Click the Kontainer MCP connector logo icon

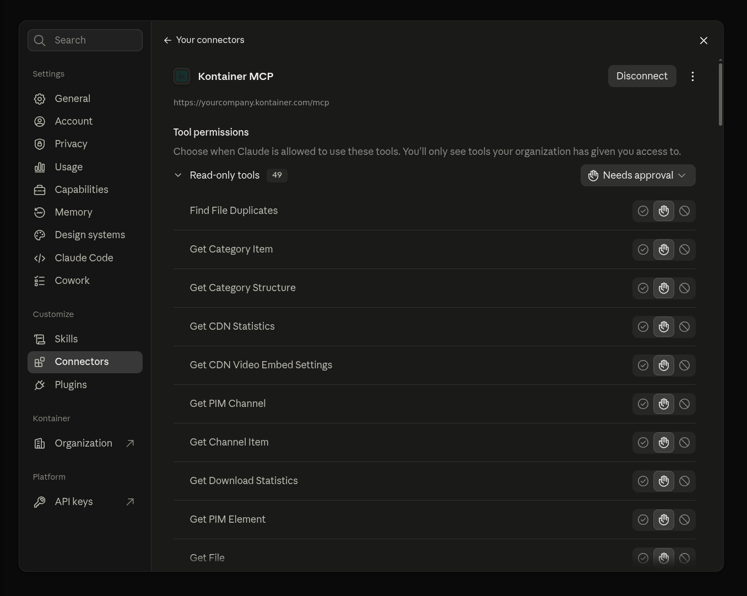pyautogui.click(x=182, y=76)
